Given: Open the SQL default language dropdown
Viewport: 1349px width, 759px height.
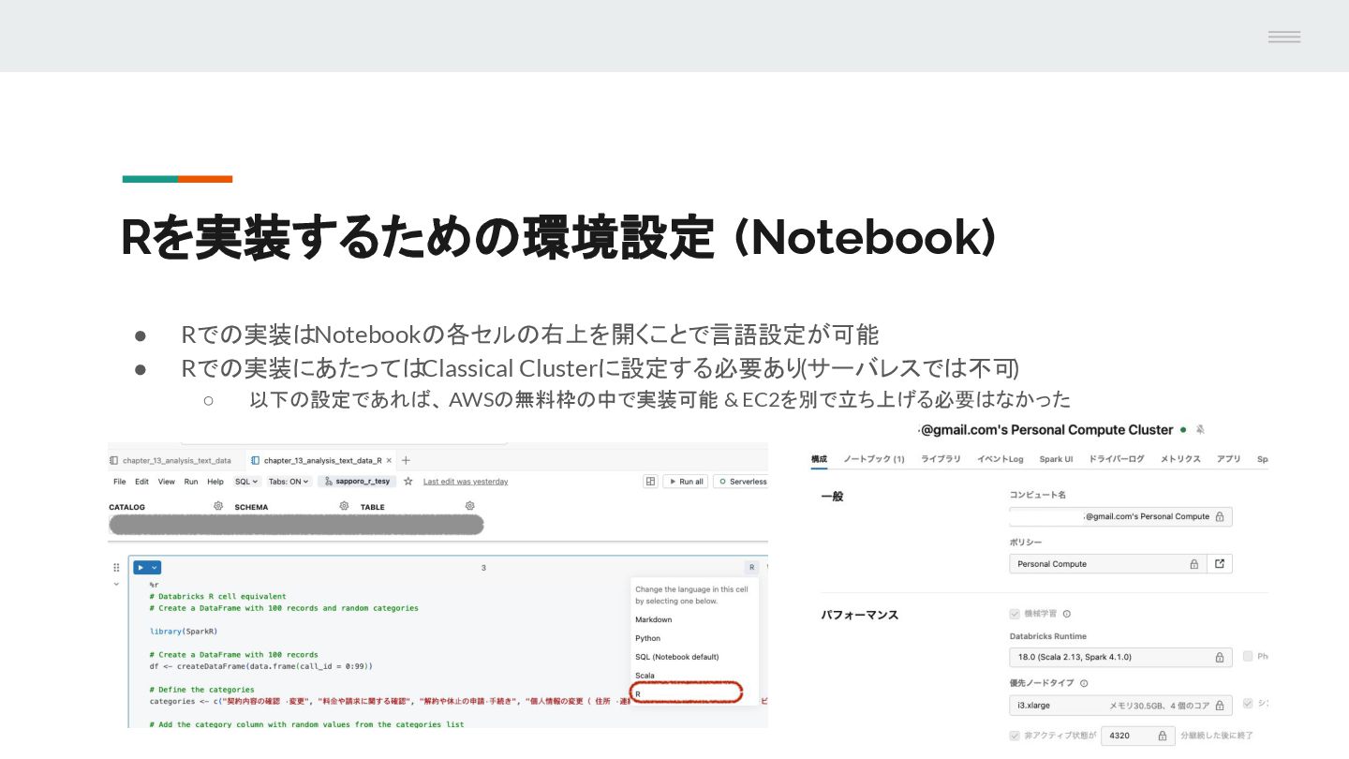Looking at the screenshot, I should pyautogui.click(x=247, y=482).
